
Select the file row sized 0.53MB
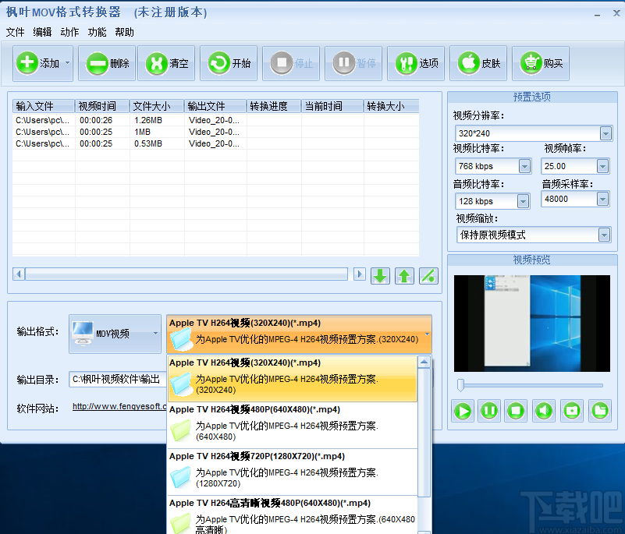[215, 143]
